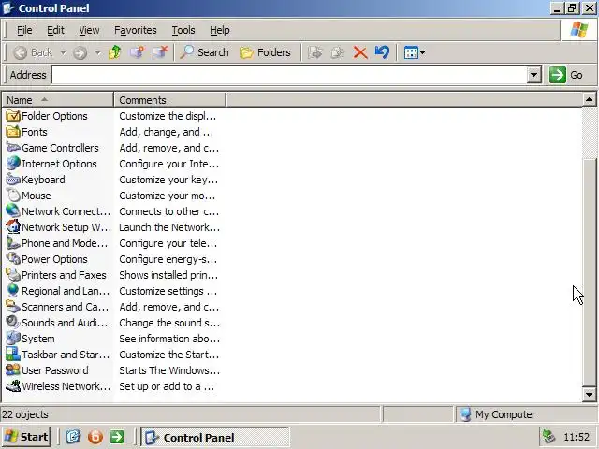The width and height of the screenshot is (599, 449).
Task: Click the '22 objects' status bar text
Action: 25,414
